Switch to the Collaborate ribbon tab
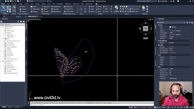Image resolution: width=194 pixels, height=109 pixels. [76, 4]
